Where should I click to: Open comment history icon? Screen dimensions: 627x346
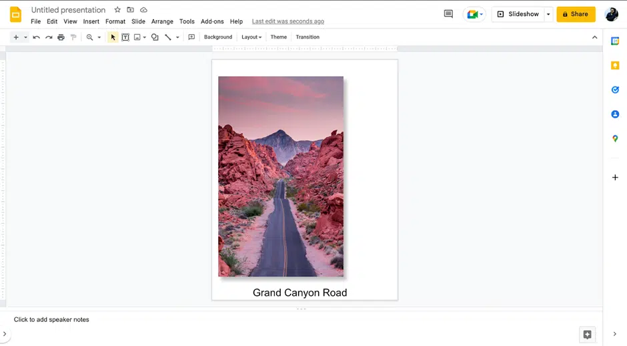point(448,14)
